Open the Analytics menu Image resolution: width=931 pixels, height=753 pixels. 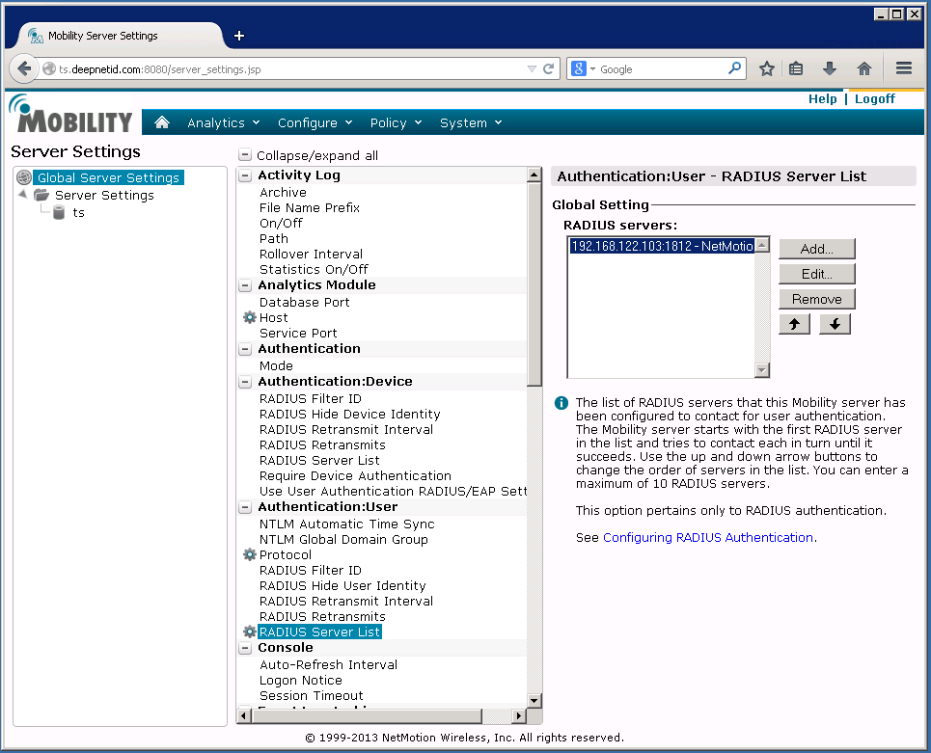(x=223, y=122)
